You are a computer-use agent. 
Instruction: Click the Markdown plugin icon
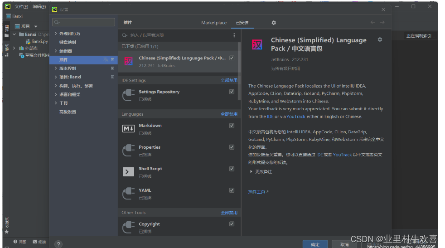[128, 129]
